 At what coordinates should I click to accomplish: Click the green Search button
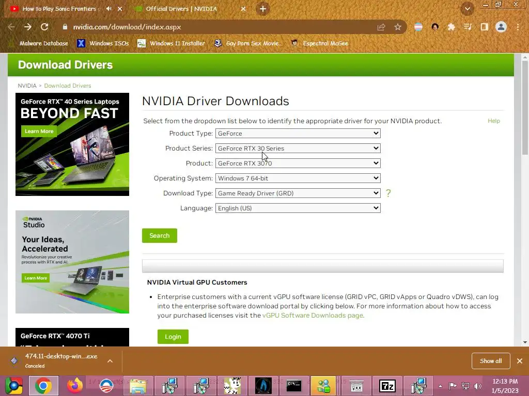coord(160,236)
